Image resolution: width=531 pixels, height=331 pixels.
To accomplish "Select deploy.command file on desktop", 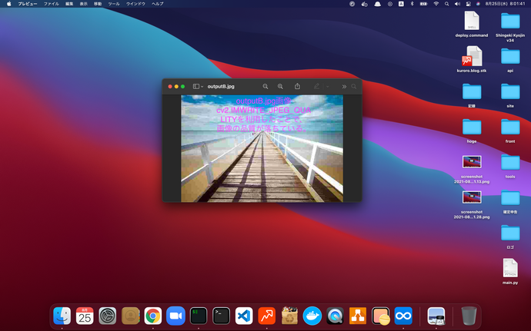I will pos(472,24).
